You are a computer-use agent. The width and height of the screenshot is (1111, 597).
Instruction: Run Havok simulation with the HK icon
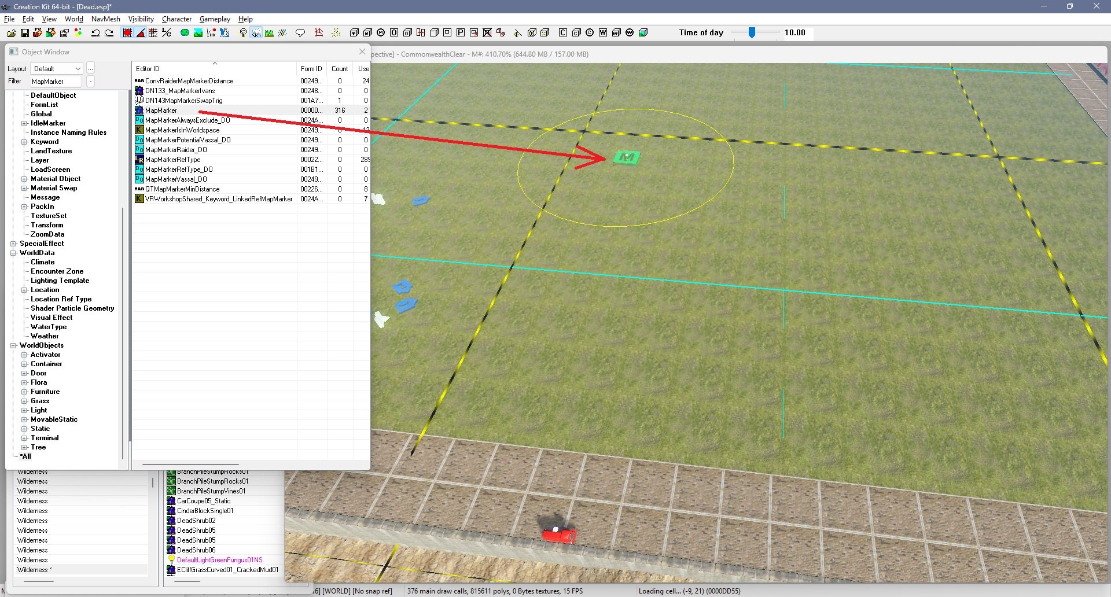pyautogui.click(x=211, y=33)
